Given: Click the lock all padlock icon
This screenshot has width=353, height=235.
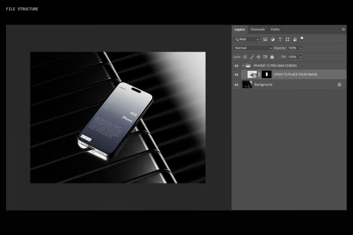Looking at the screenshot, I should pos(272,57).
